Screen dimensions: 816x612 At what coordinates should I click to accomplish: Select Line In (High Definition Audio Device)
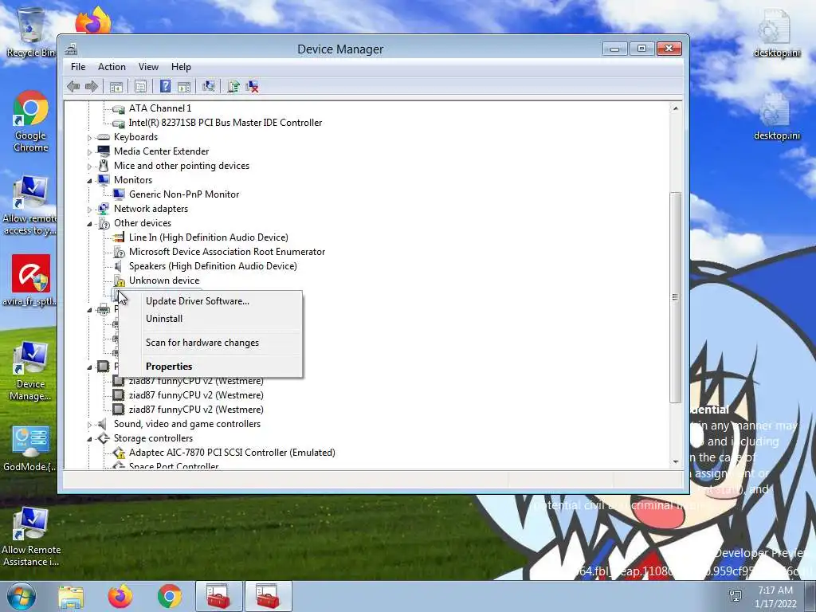(x=208, y=237)
